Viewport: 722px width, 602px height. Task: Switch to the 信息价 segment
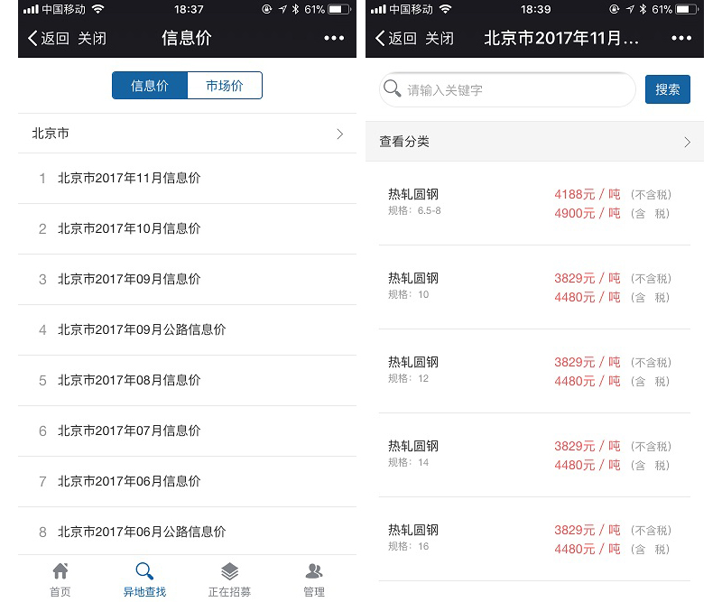pyautogui.click(x=150, y=86)
